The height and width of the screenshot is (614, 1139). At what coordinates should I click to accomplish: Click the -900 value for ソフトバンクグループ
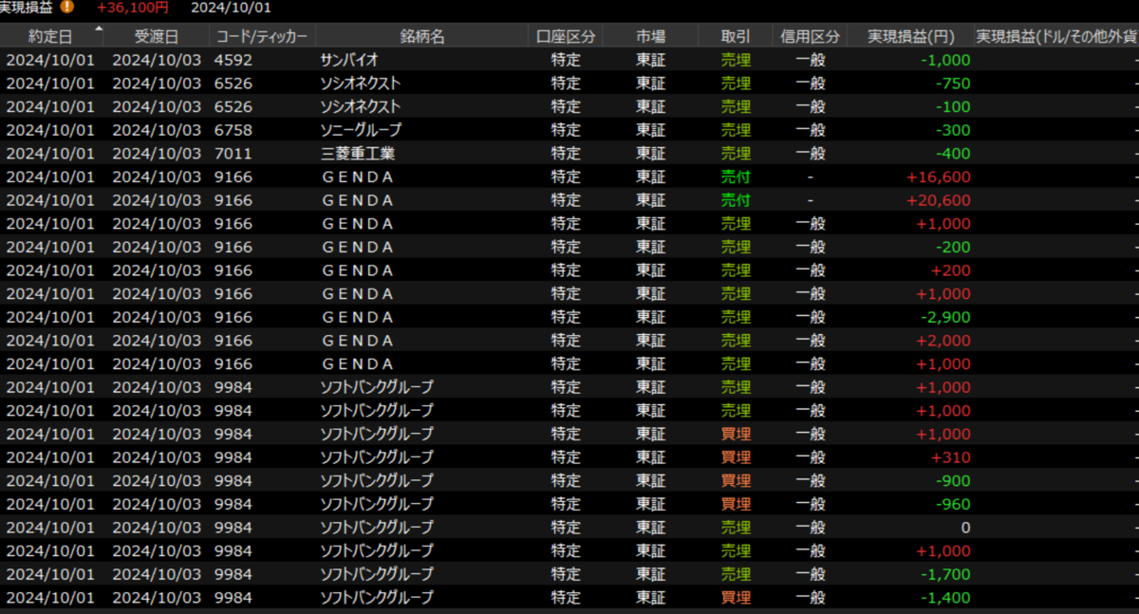click(952, 480)
